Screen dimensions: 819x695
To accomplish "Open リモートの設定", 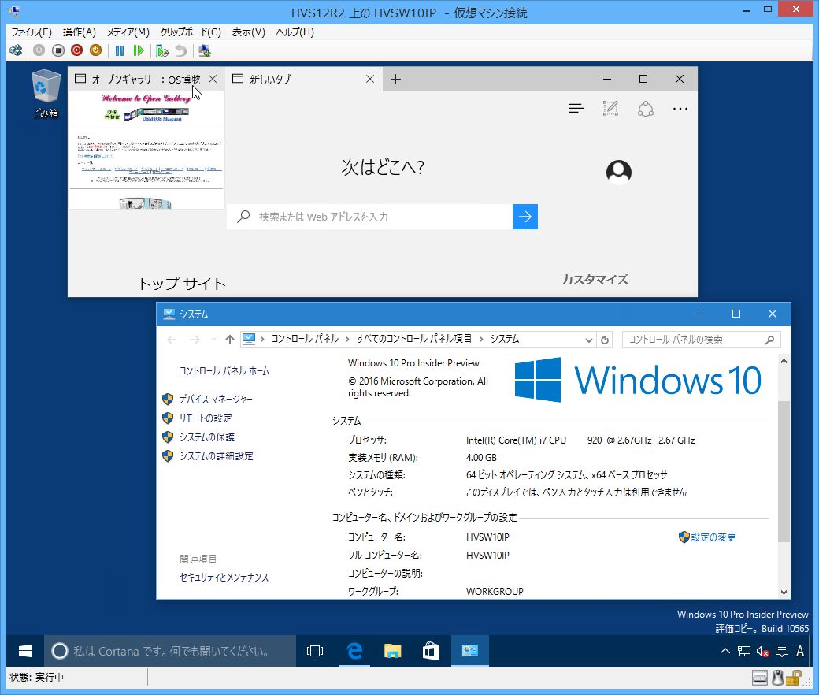I will pos(206,418).
